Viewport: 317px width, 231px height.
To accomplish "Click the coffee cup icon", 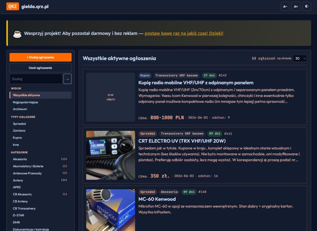I will click(x=17, y=33).
